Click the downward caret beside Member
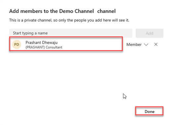172x125 pixels. pyautogui.click(x=146, y=44)
